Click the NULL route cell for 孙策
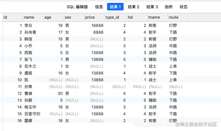The width and height of the screenshot is (221, 131). coord(176,87)
